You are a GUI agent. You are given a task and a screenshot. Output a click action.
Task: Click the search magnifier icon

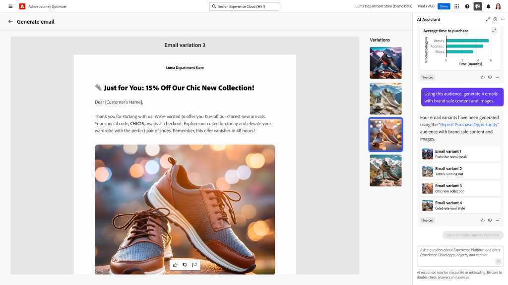[214, 6]
